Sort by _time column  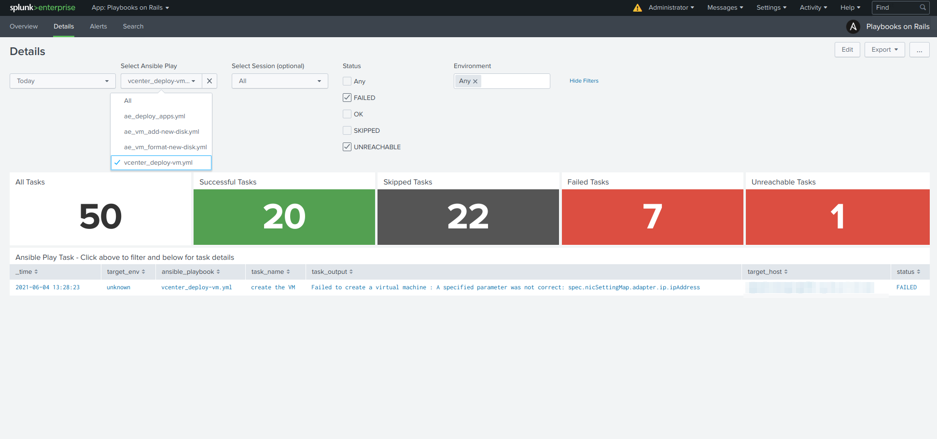(27, 272)
